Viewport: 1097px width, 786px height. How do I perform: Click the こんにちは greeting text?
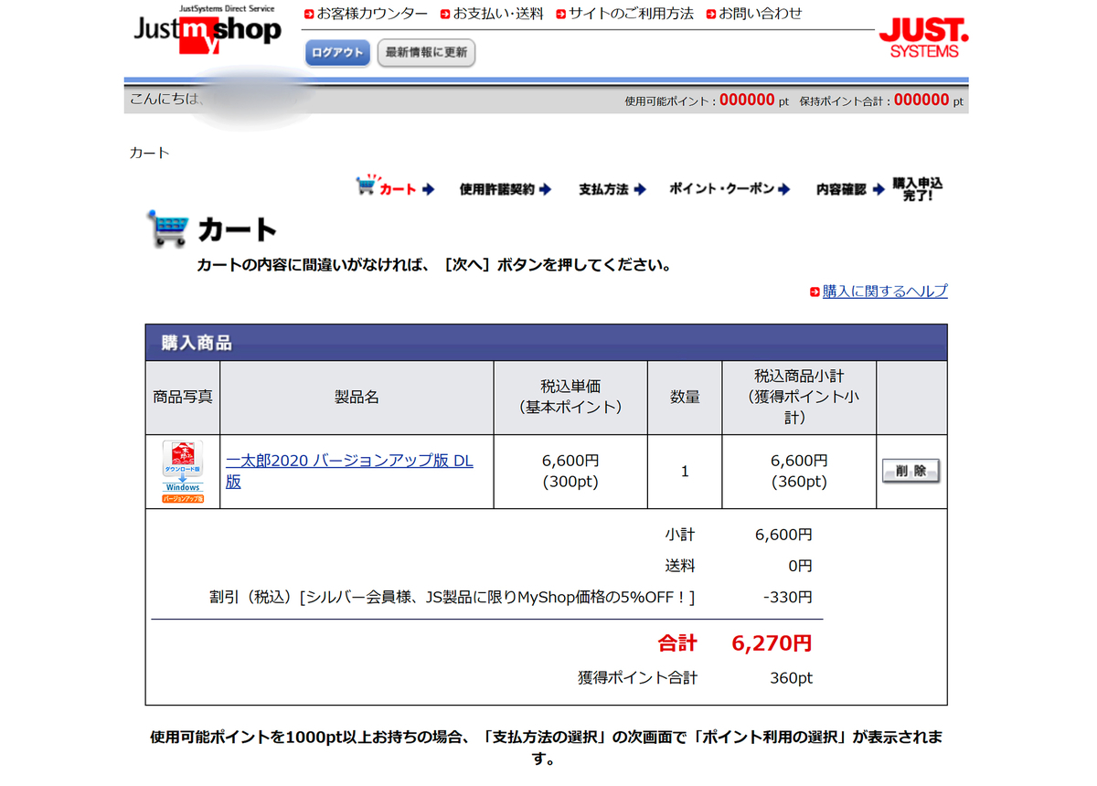click(165, 99)
